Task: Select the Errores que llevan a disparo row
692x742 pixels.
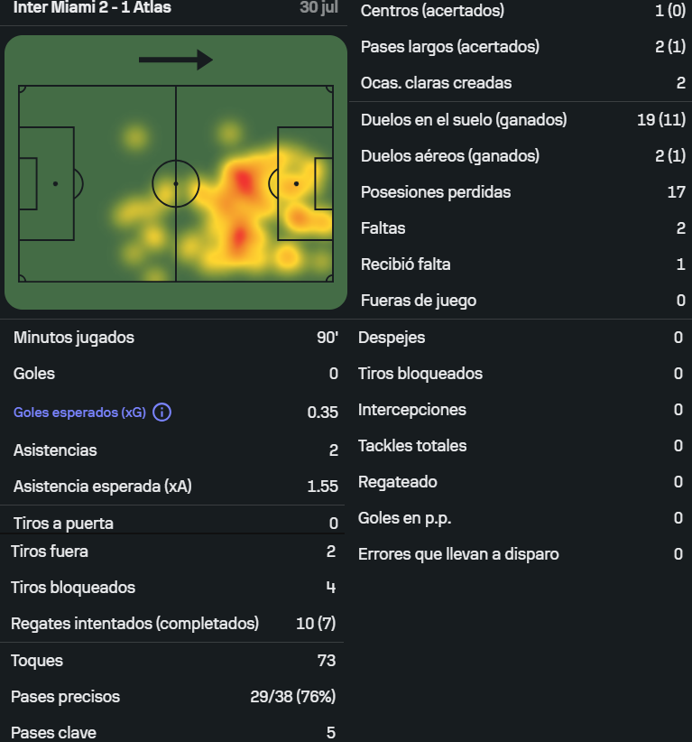Action: (x=521, y=554)
